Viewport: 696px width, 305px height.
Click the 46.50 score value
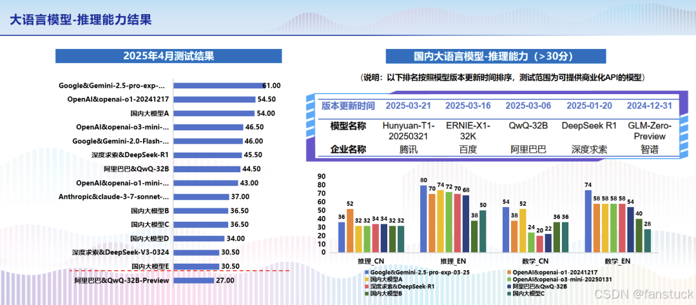pyautogui.click(x=255, y=127)
